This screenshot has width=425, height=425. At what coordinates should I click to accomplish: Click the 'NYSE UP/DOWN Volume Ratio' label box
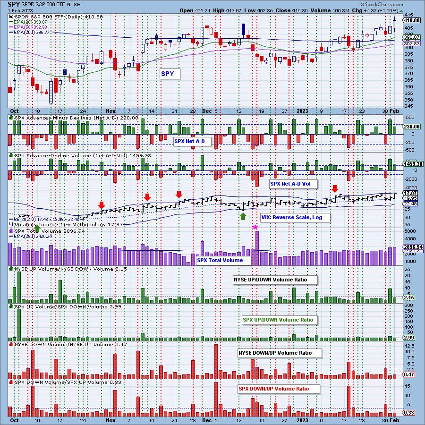pos(275,280)
